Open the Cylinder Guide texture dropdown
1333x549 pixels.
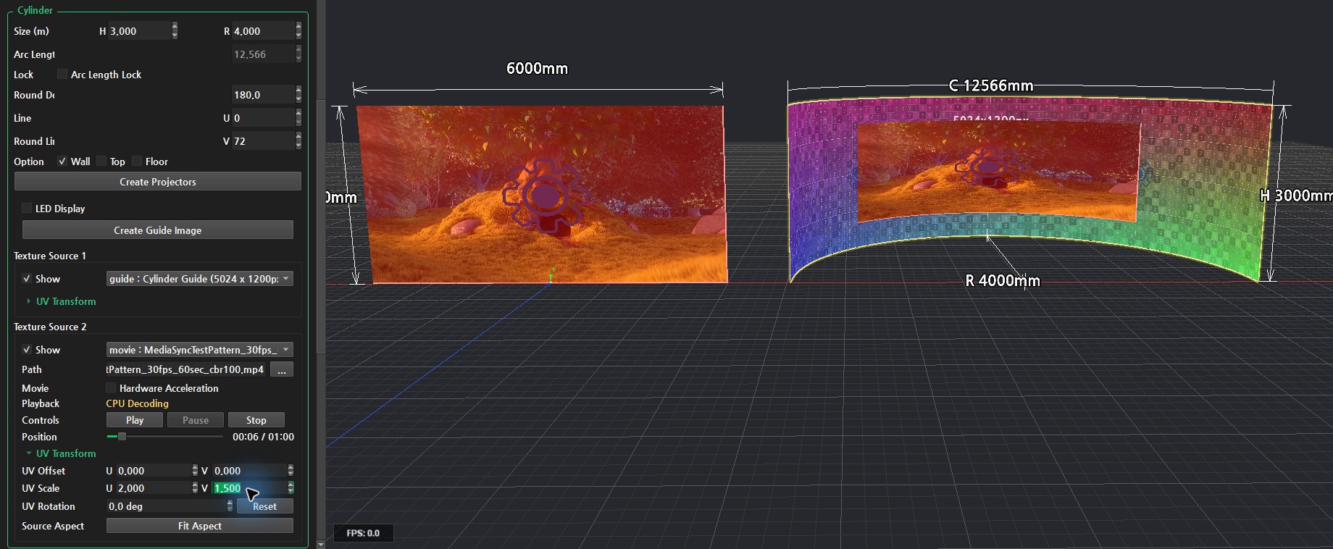coord(199,279)
